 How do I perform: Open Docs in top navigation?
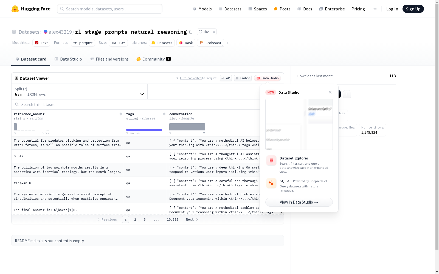coord(305,9)
